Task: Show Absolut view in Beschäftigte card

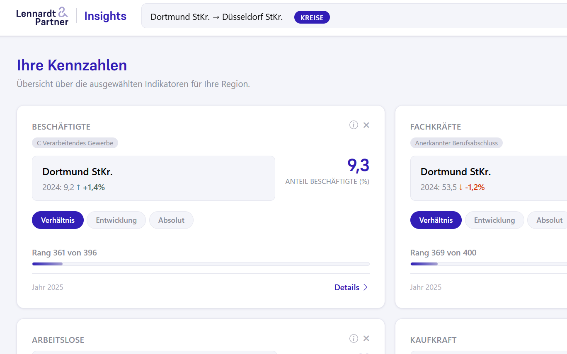Action: 171,220
